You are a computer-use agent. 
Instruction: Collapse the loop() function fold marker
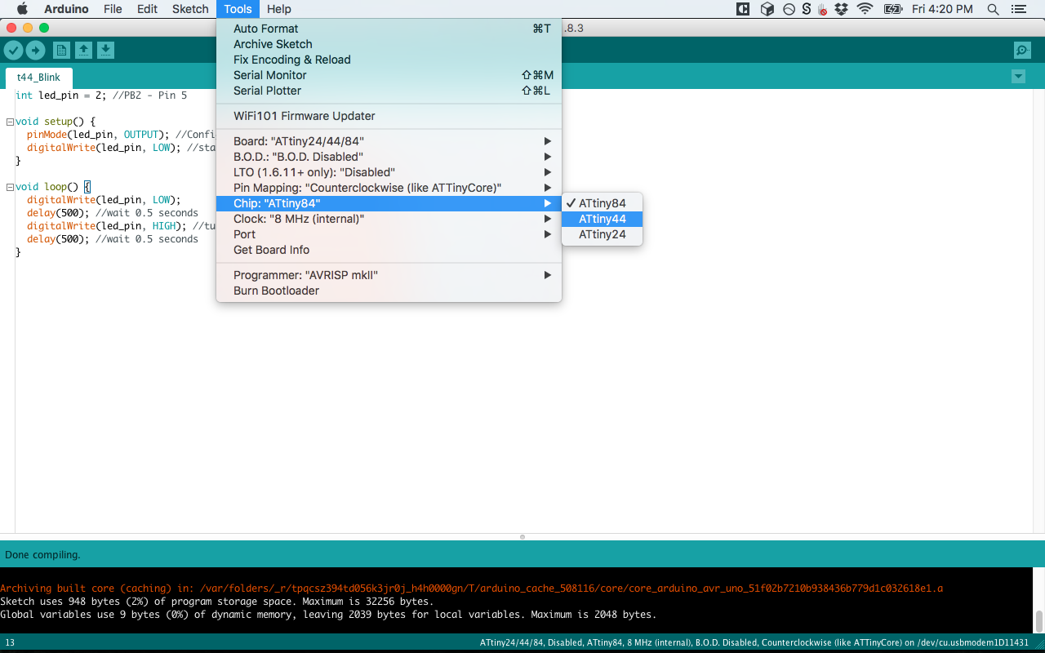click(x=9, y=187)
